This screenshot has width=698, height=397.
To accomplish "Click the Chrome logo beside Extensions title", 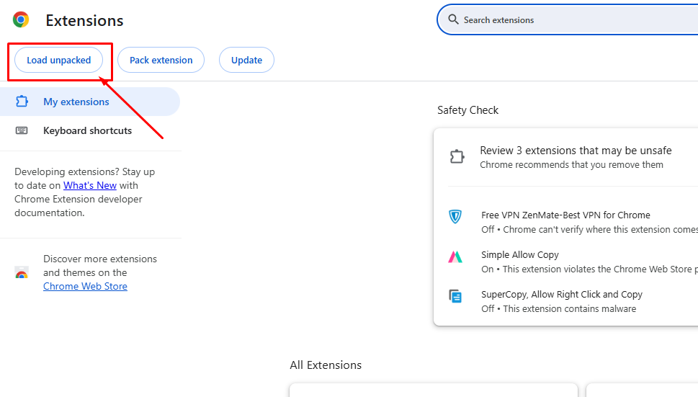I will [21, 20].
